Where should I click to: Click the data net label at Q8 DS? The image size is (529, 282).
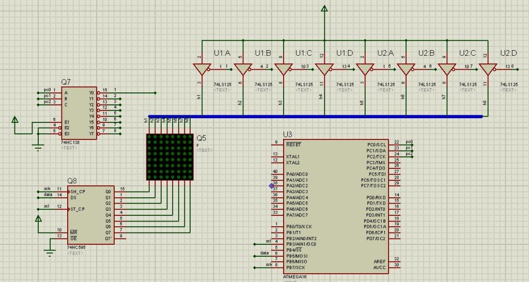click(48, 195)
